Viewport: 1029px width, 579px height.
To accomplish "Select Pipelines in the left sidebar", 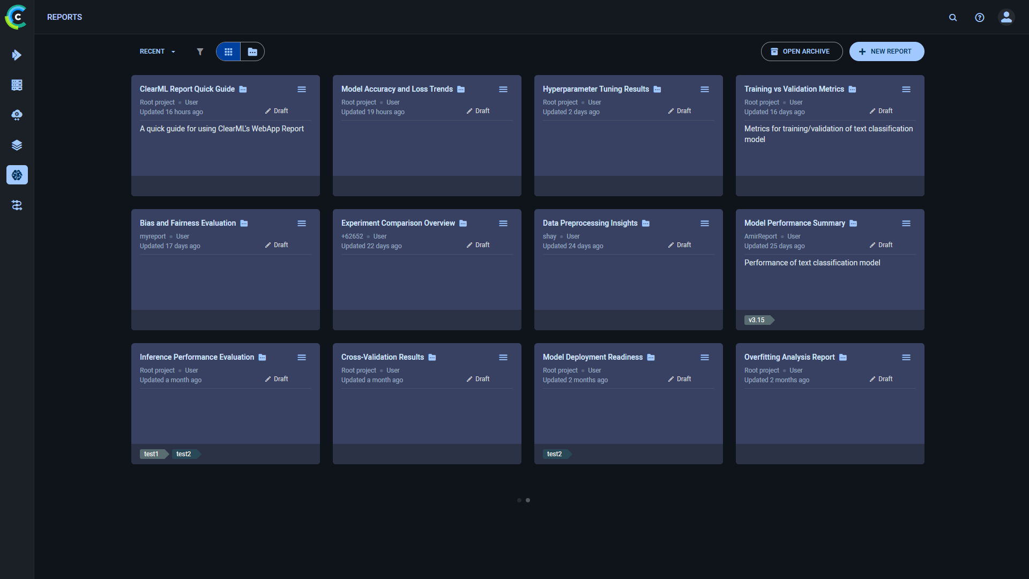I will click(x=17, y=205).
